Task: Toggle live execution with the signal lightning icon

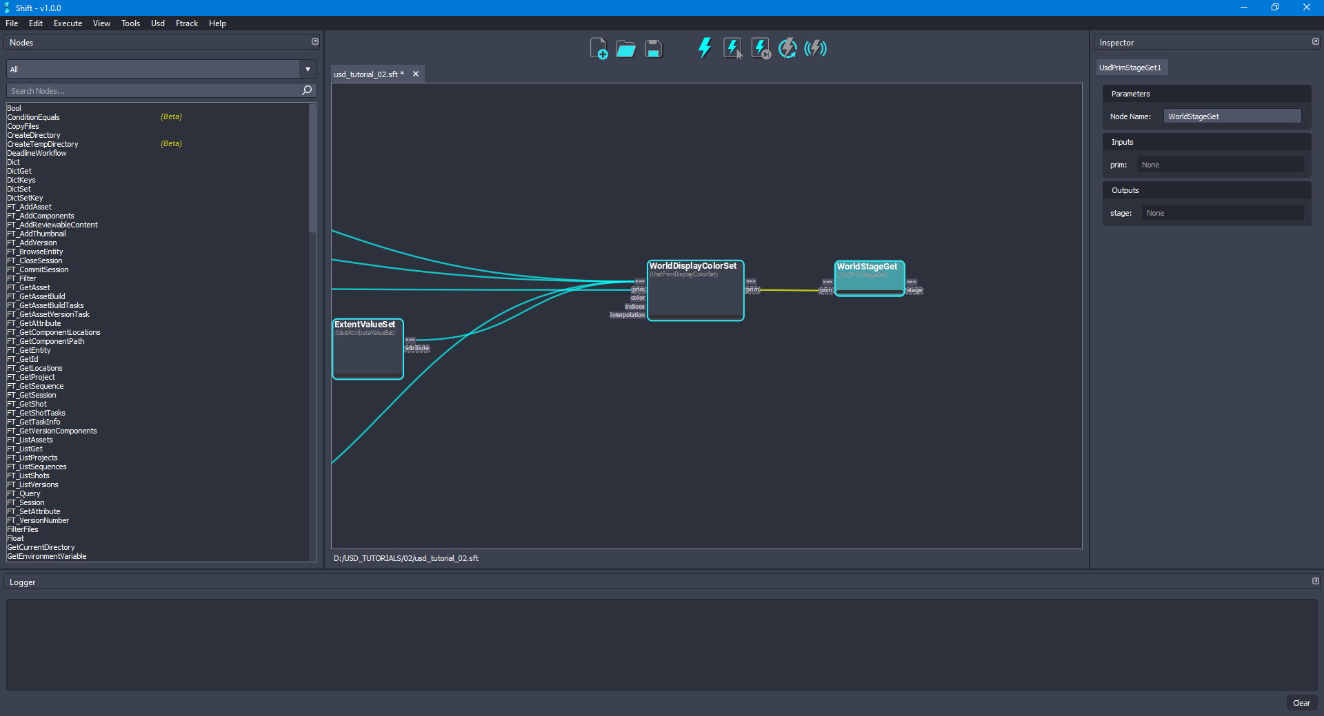Action: (815, 48)
